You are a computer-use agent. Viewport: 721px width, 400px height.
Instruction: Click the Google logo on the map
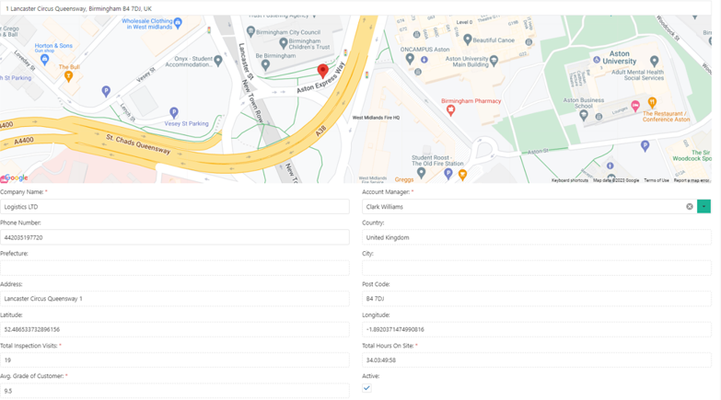click(14, 178)
